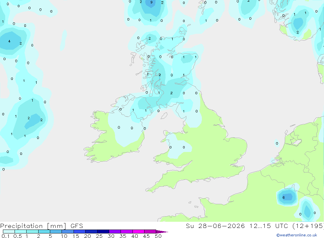Click the 25–30 mm dark navy swatch
This screenshot has width=324, height=238.
click(103, 232)
